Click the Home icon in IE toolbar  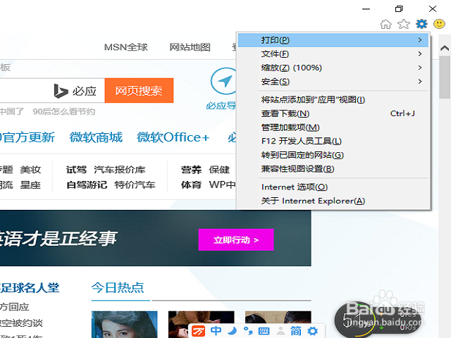click(385, 24)
